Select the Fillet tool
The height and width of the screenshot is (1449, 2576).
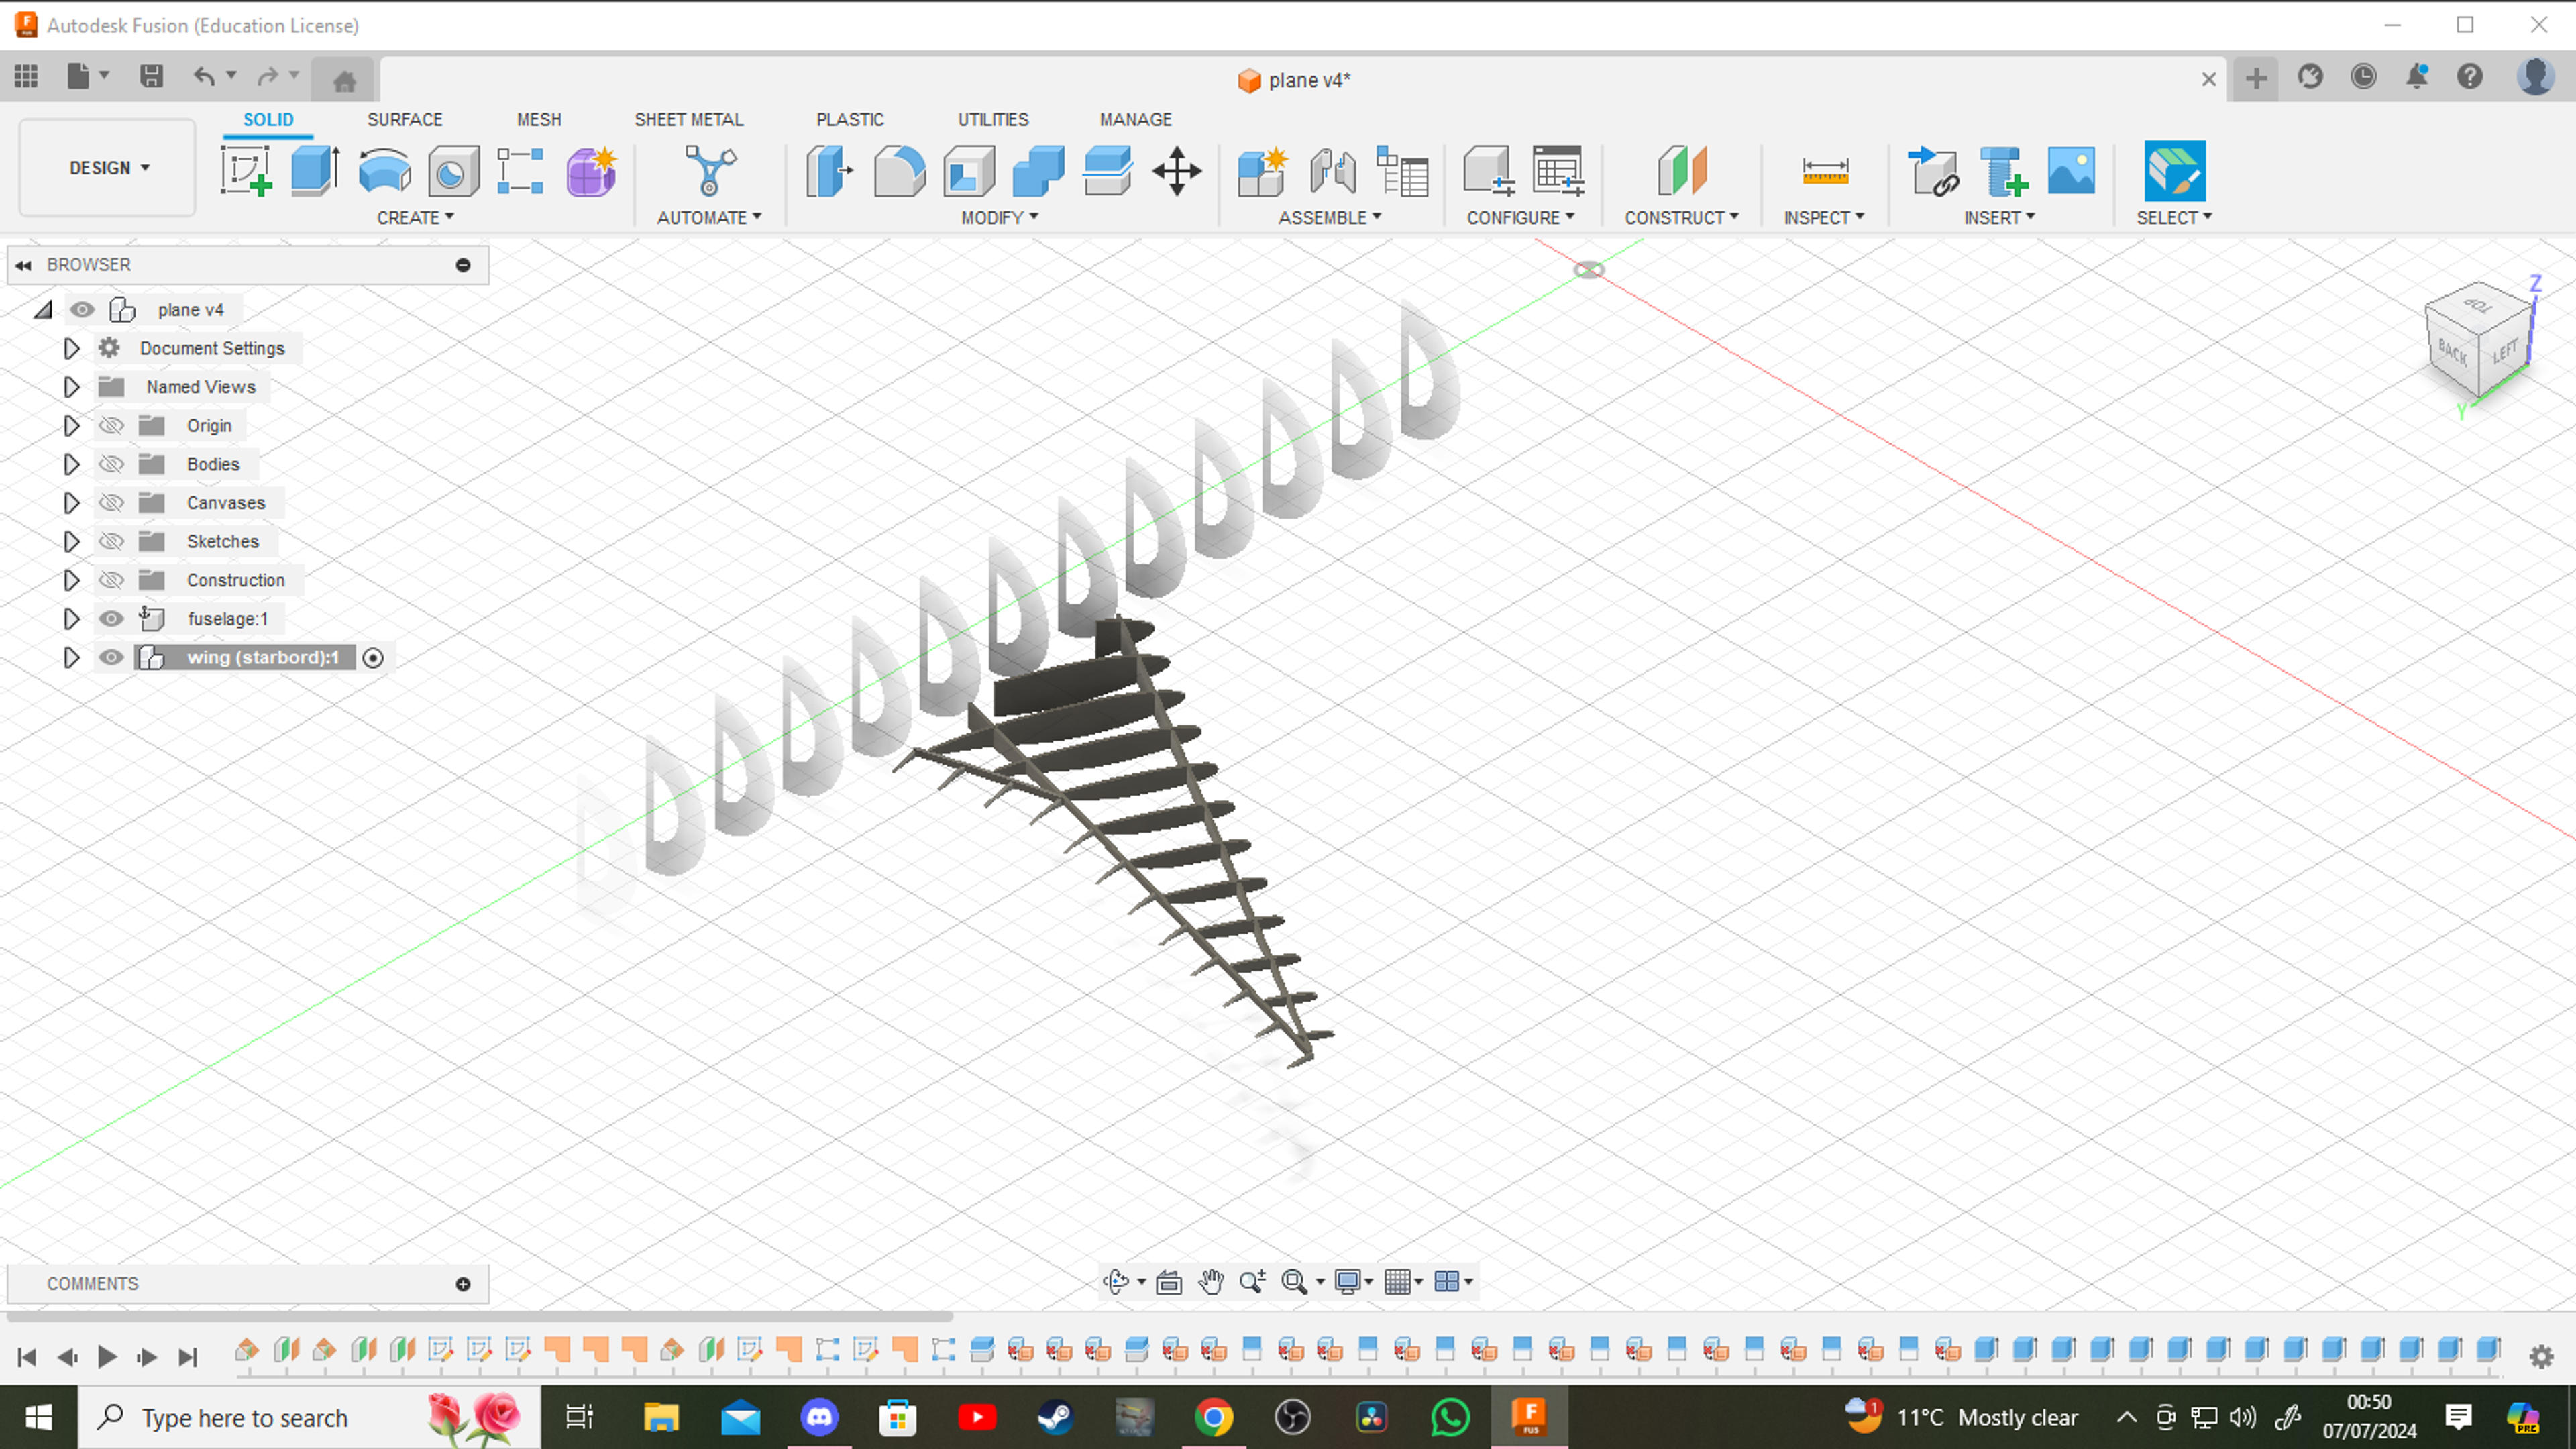click(899, 171)
